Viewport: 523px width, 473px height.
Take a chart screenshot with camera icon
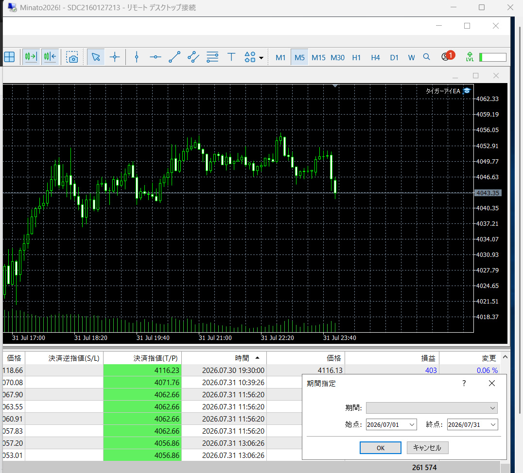tap(72, 57)
